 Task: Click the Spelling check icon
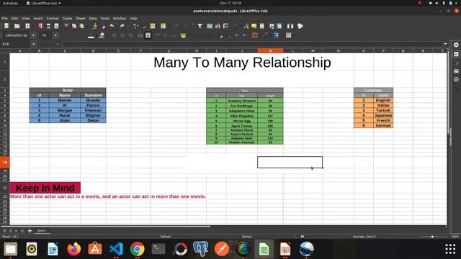[x=144, y=26]
